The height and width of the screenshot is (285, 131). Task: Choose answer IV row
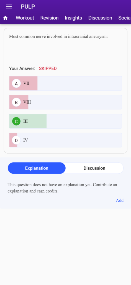tap(65, 140)
